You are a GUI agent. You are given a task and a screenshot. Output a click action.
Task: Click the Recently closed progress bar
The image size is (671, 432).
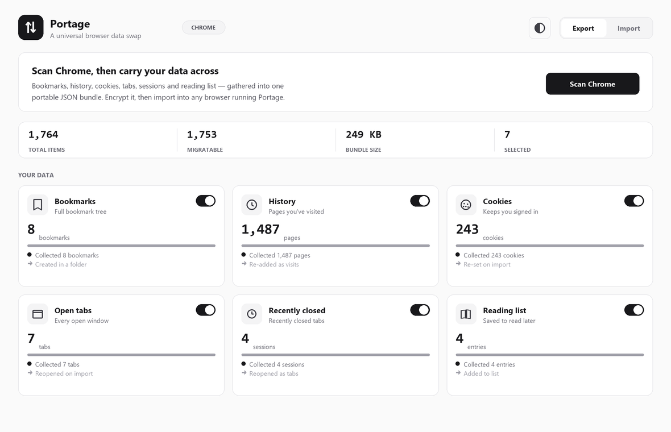[335, 355]
